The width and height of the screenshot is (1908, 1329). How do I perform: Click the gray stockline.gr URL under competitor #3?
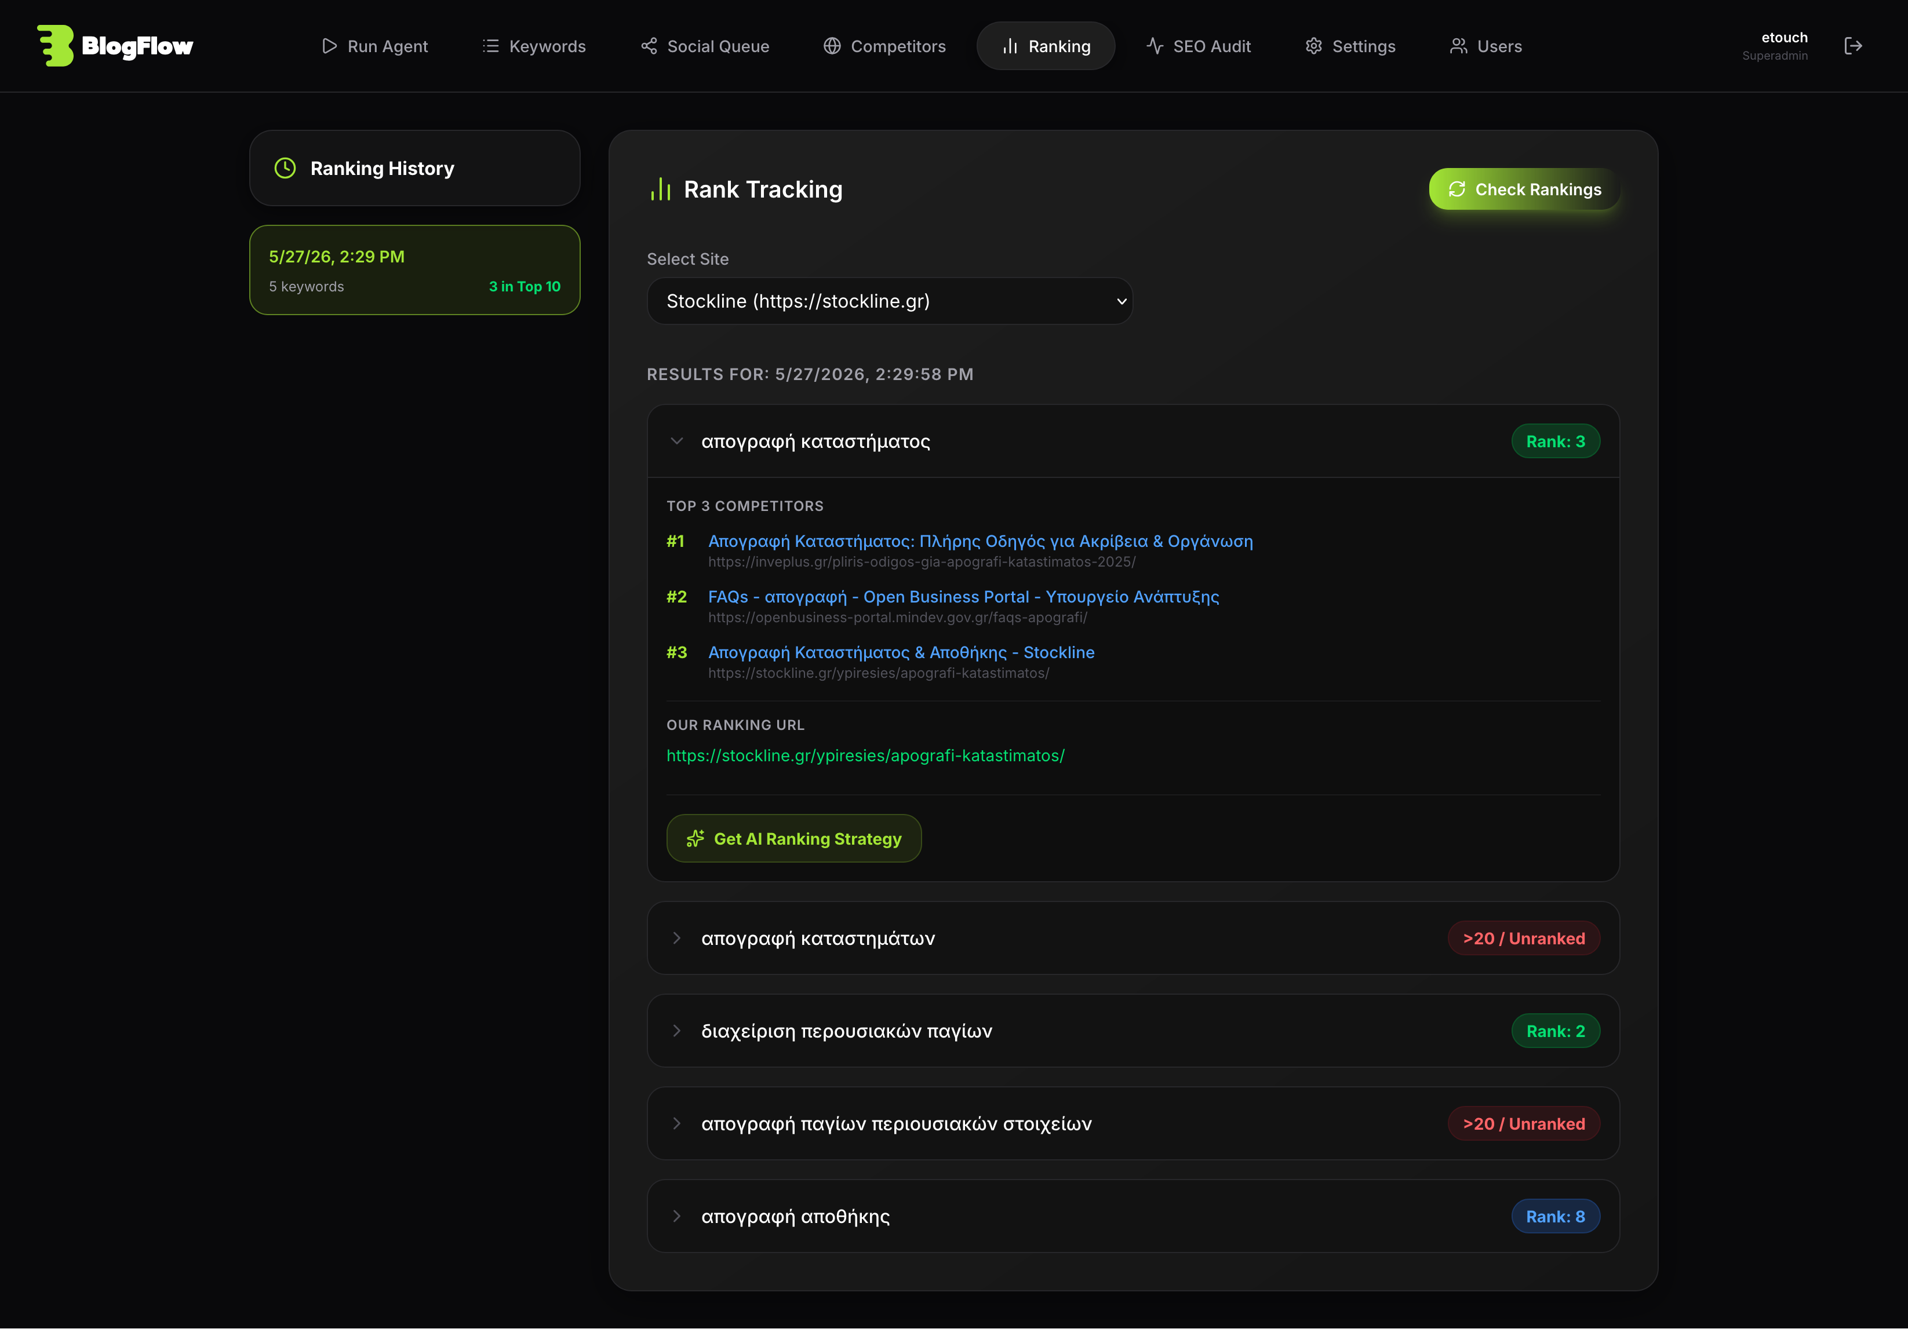[879, 673]
